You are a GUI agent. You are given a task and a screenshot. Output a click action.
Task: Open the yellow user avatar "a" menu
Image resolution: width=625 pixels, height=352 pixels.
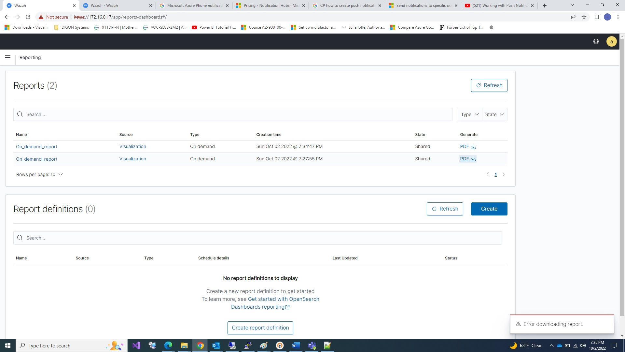click(x=612, y=41)
